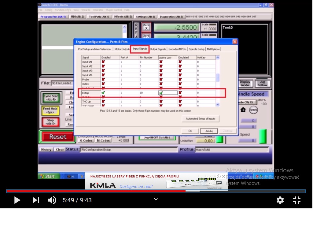Open the status History
The width and height of the screenshot is (313, 235).
(46, 149)
